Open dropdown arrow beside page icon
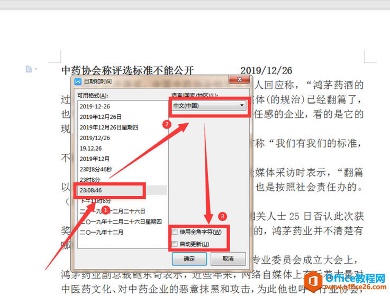 37,69
